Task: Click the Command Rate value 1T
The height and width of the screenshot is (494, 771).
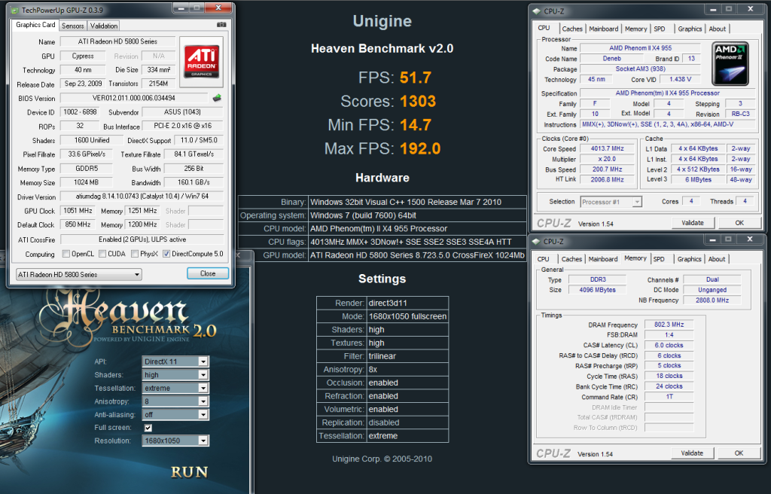Action: tap(669, 397)
